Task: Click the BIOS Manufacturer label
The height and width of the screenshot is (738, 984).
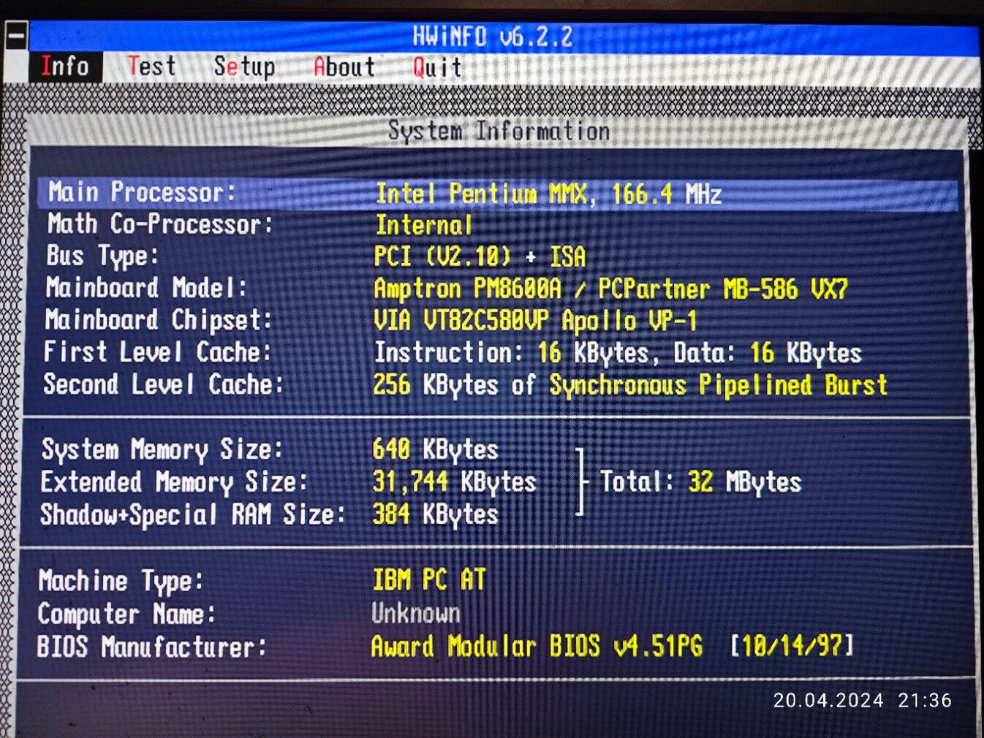Action: 151,647
